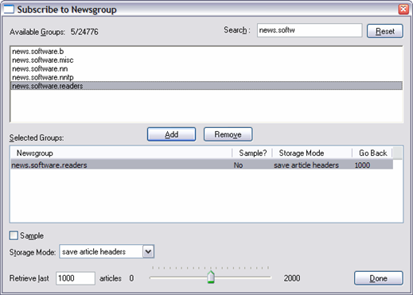Select news.software.b in available groups
Image resolution: width=413 pixels, height=295 pixels.
click(206, 51)
